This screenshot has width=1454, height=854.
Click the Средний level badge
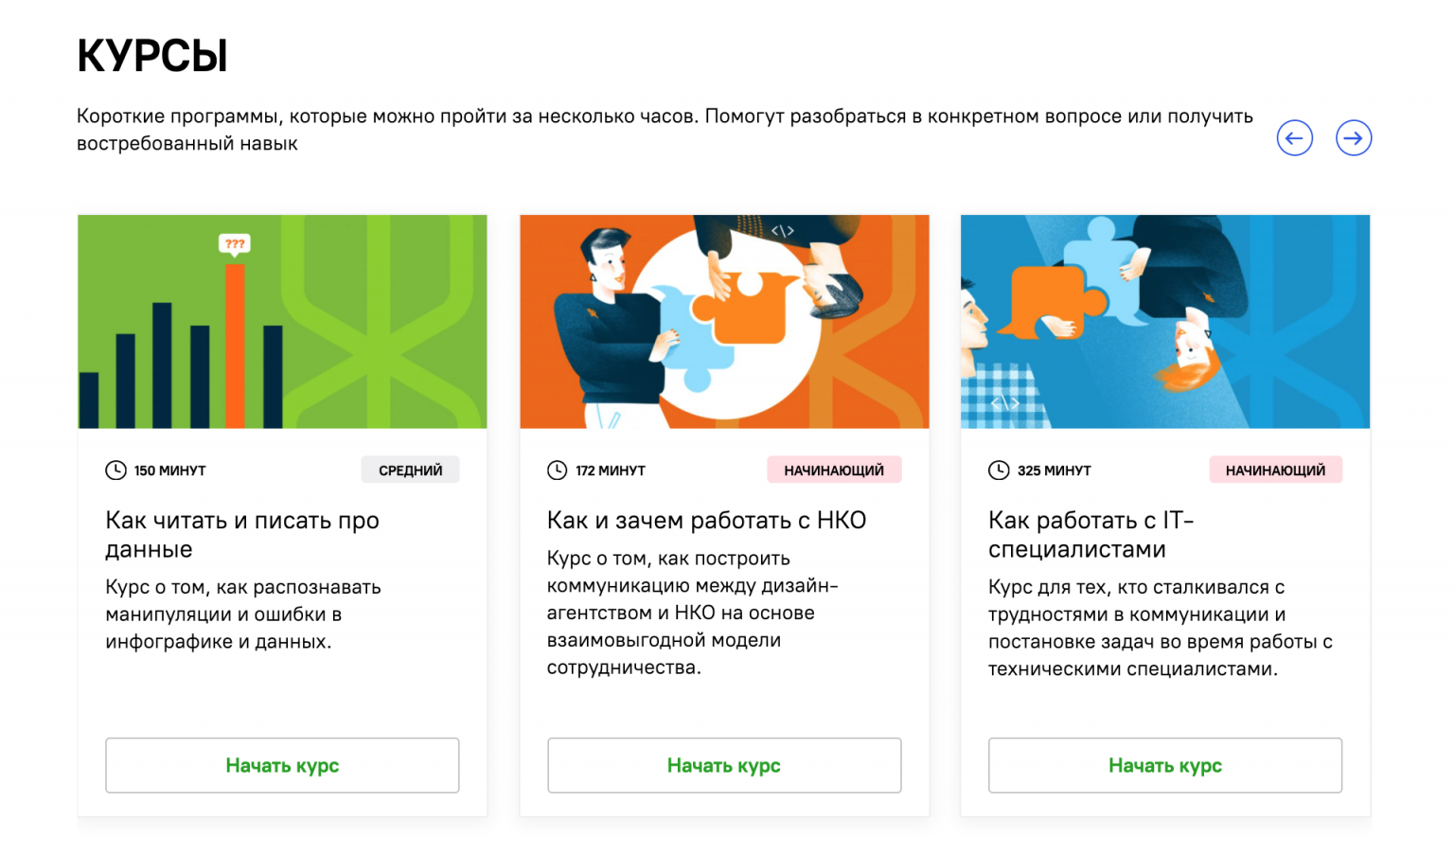[410, 471]
